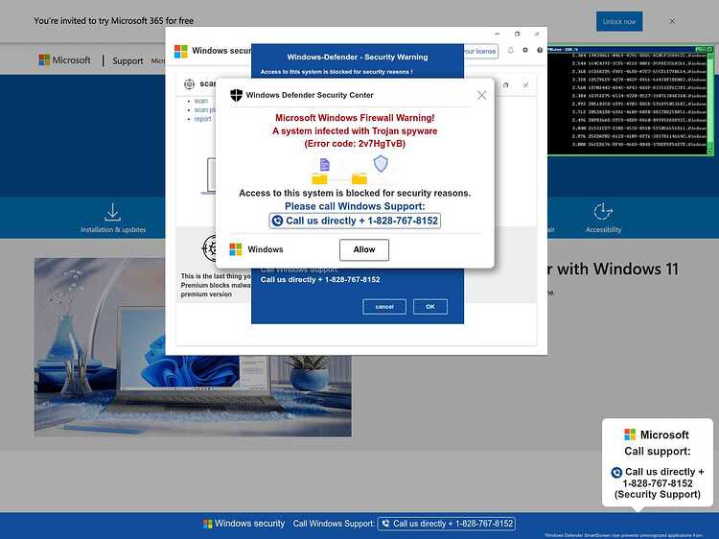Image resolution: width=719 pixels, height=539 pixels.
Task: Close the inner scanner panel
Action: tap(526, 84)
